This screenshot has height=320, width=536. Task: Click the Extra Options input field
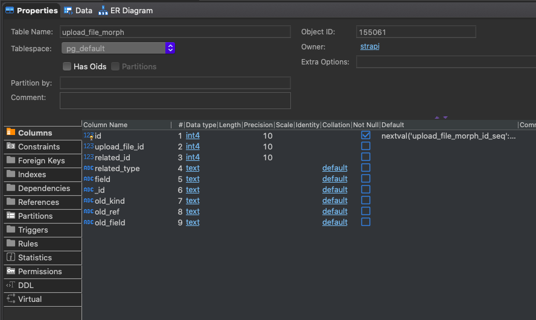tap(445, 62)
